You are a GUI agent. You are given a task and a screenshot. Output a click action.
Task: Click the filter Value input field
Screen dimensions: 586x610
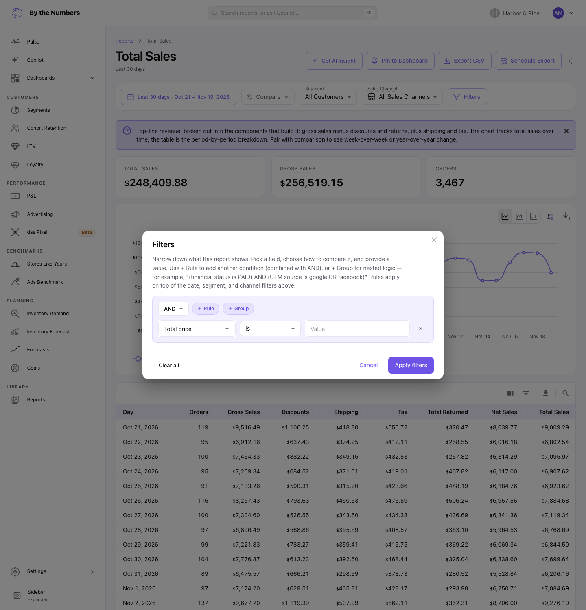(357, 329)
